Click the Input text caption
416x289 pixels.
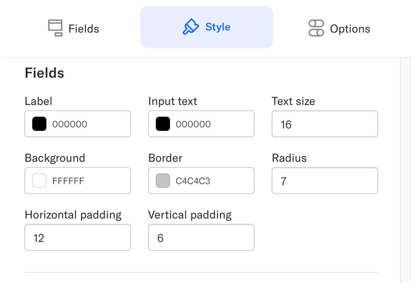[x=173, y=101]
